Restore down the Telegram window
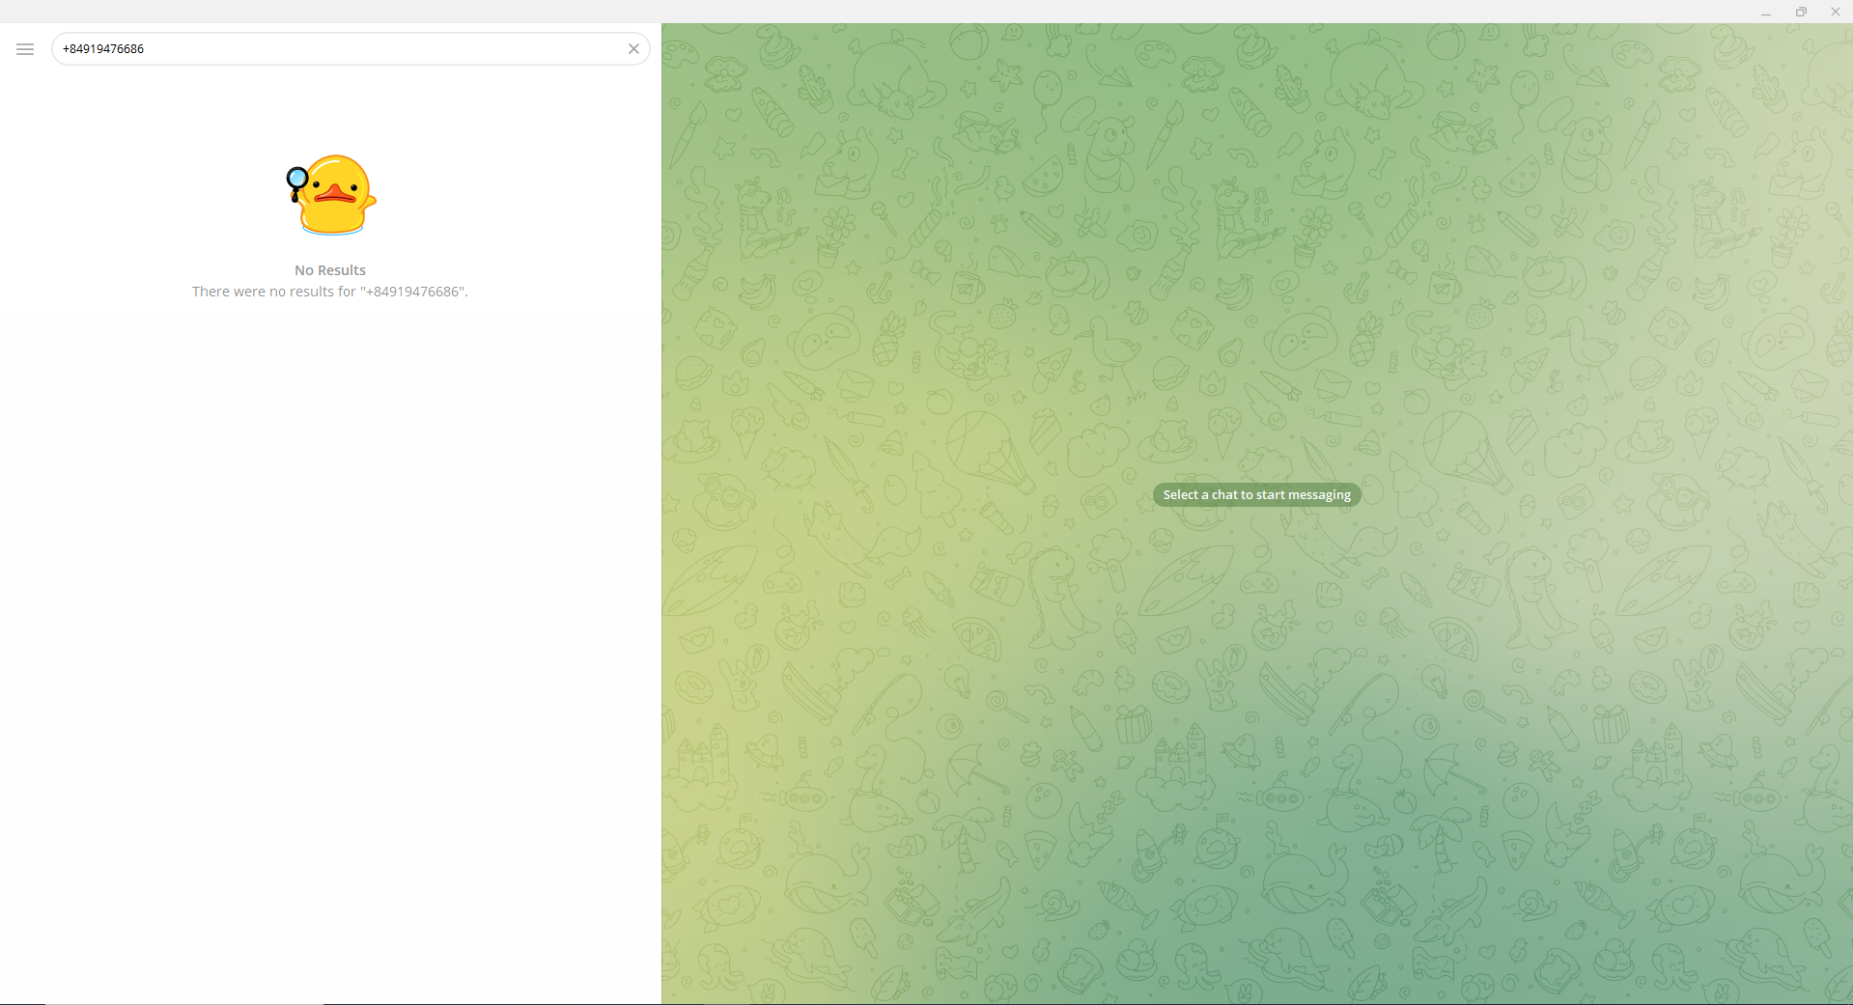Screen dimensions: 1853x1005 [1801, 12]
